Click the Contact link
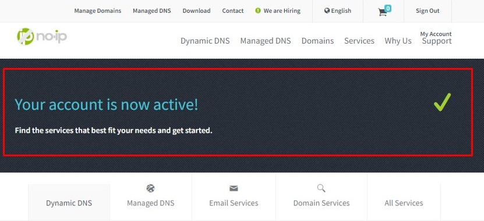 233,11
